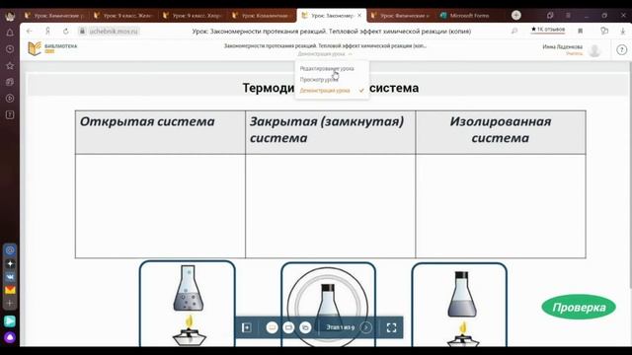
Task: Open a new browser tab
Action: coord(515,16)
